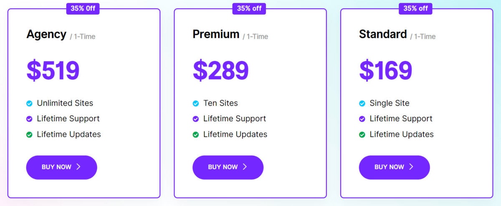Buy the Premium plan now
The width and height of the screenshot is (501, 206).
[228, 167]
